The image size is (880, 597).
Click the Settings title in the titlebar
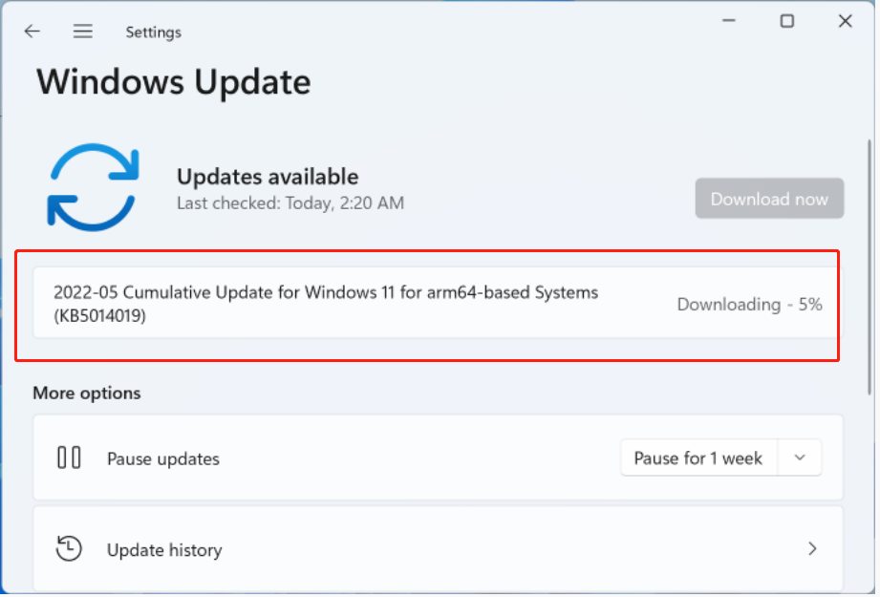[153, 32]
